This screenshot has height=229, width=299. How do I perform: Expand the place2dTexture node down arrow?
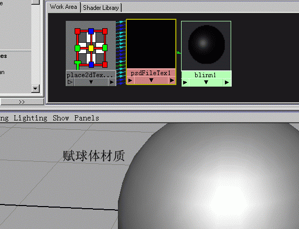91,82
